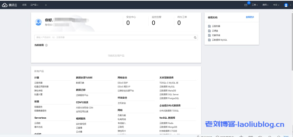This screenshot has width=293, height=137.
Task: Open 事件总线 product
Action: [x=38, y=127]
